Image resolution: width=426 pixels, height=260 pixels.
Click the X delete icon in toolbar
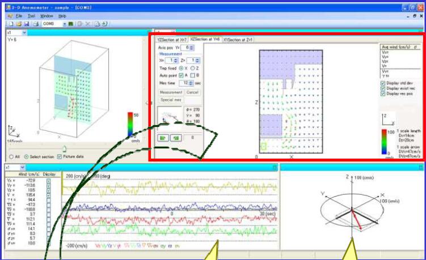(87, 24)
